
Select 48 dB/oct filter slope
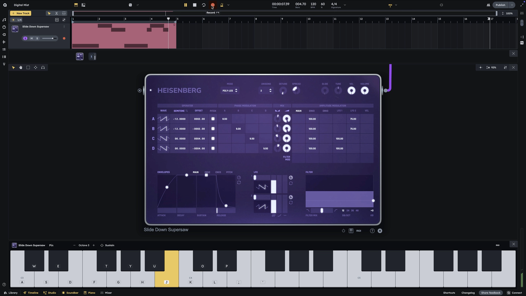357,210
